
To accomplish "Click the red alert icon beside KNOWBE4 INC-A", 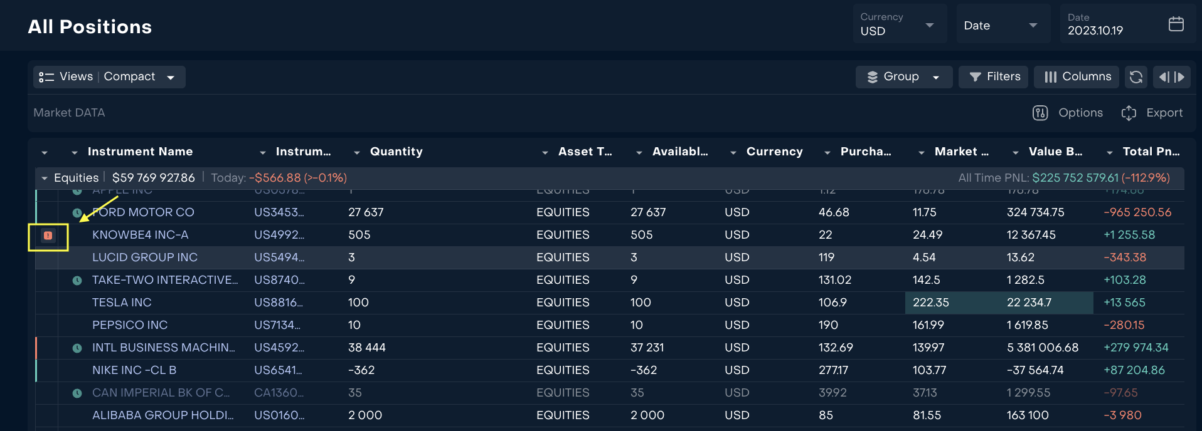I will [48, 236].
